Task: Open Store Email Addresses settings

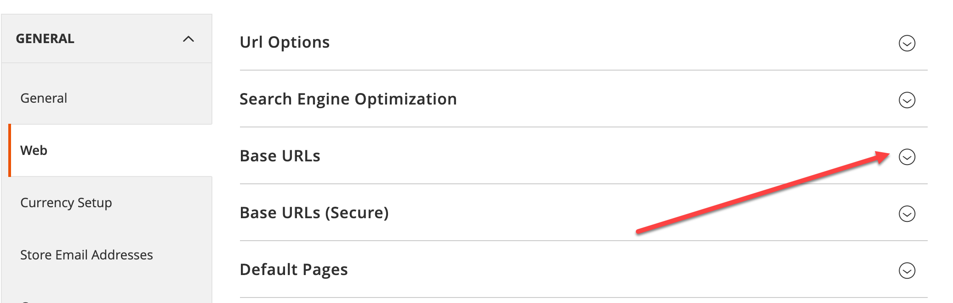Action: 86,255
